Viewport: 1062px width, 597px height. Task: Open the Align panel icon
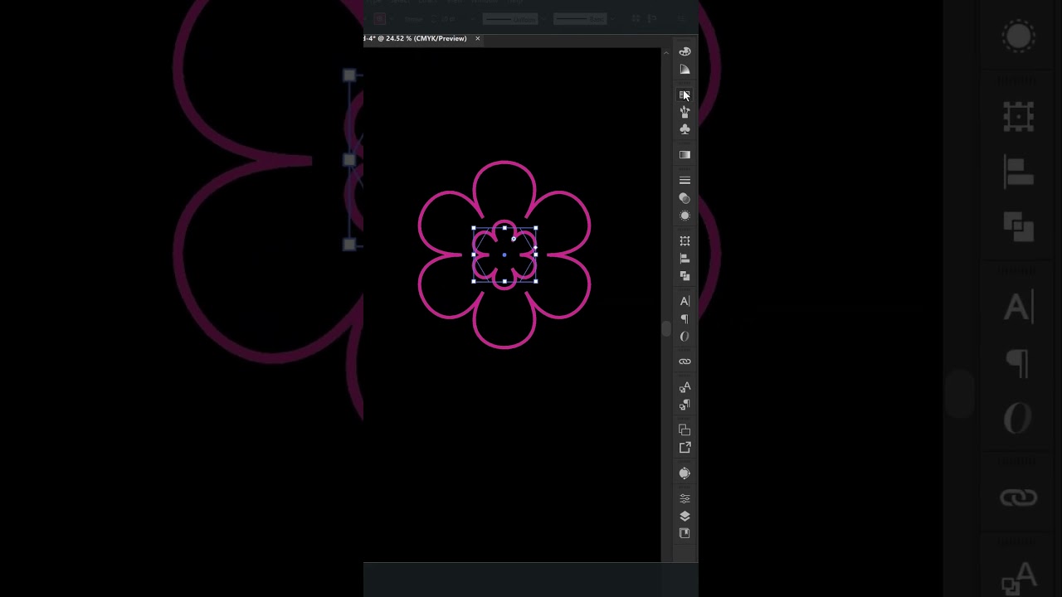pos(684,259)
